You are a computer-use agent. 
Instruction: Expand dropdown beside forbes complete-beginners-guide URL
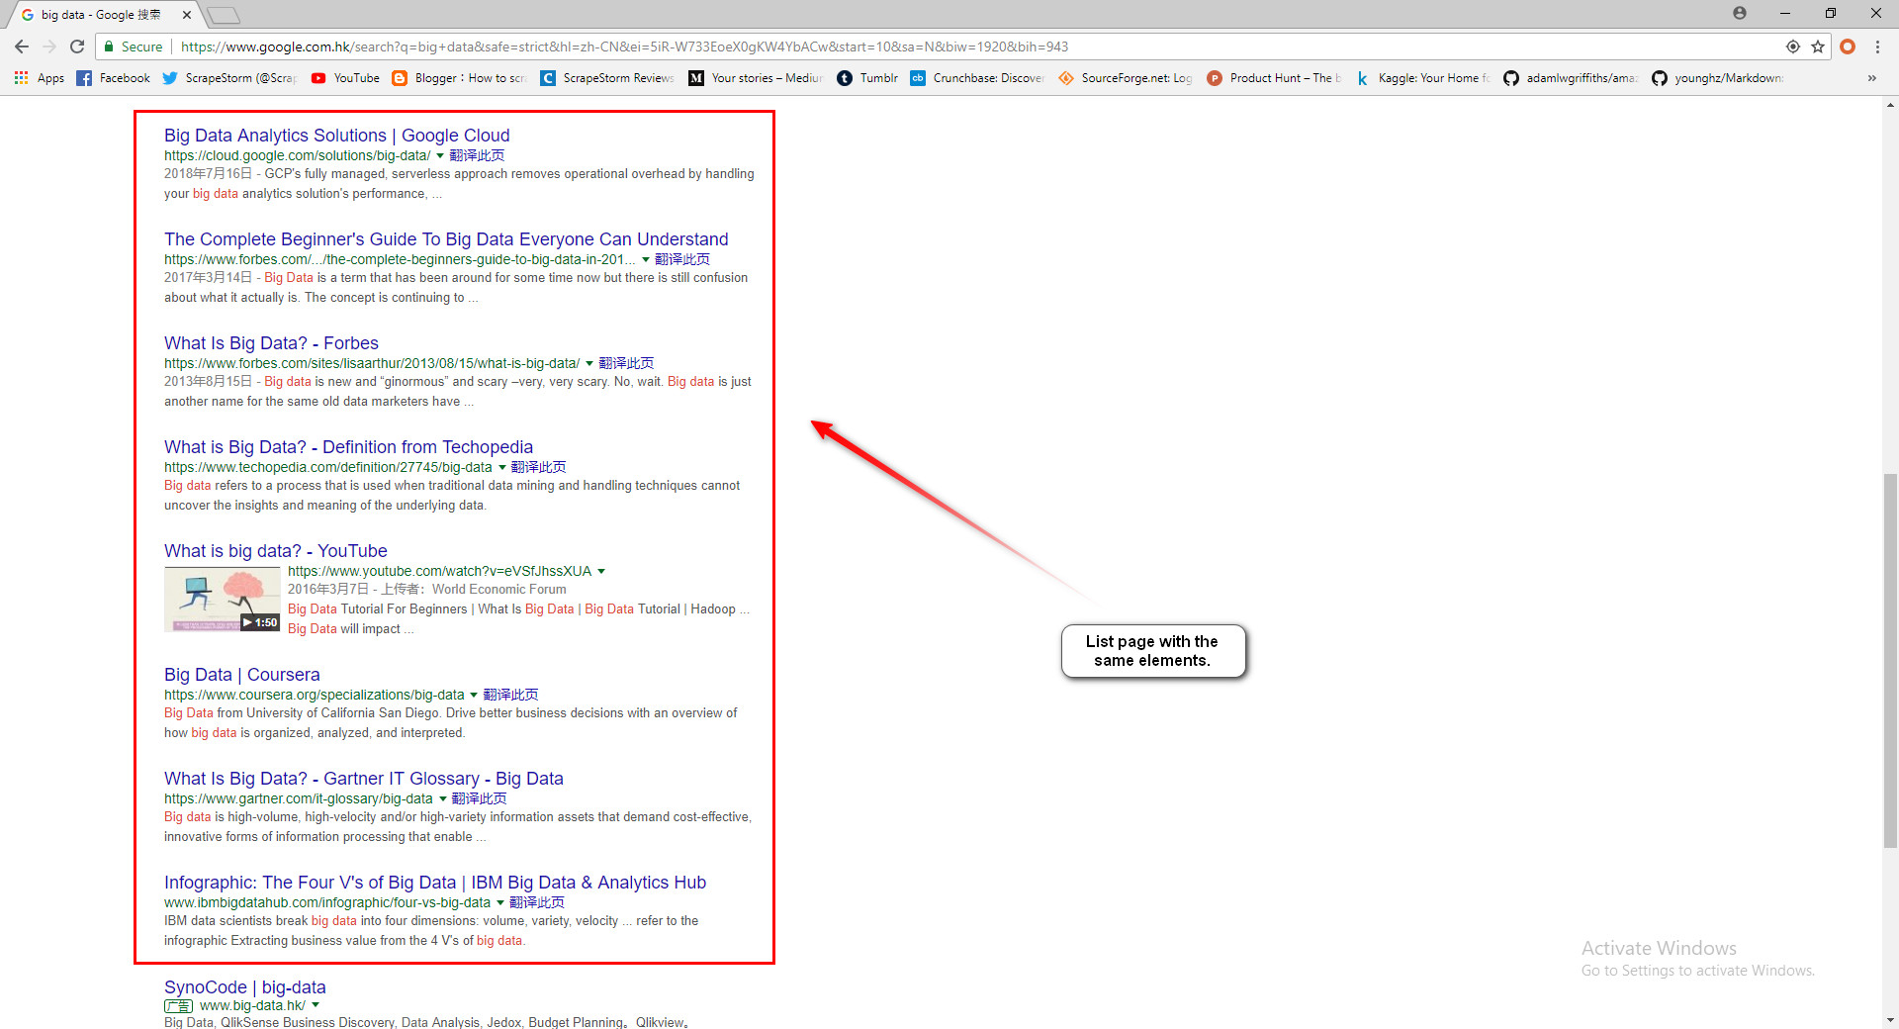(646, 259)
